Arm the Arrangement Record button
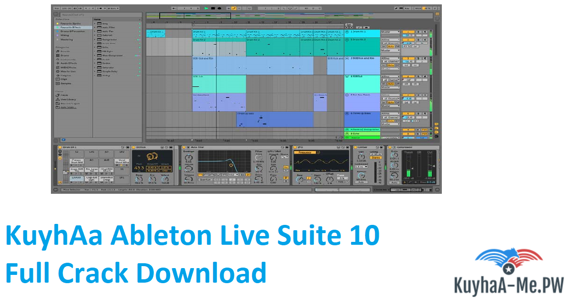582x305 pixels. coord(219,8)
